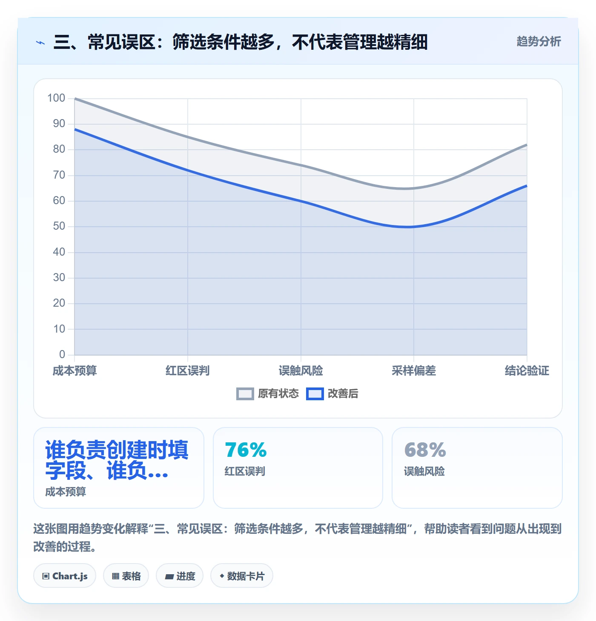Click the 原有状态 legend text

pyautogui.click(x=278, y=394)
